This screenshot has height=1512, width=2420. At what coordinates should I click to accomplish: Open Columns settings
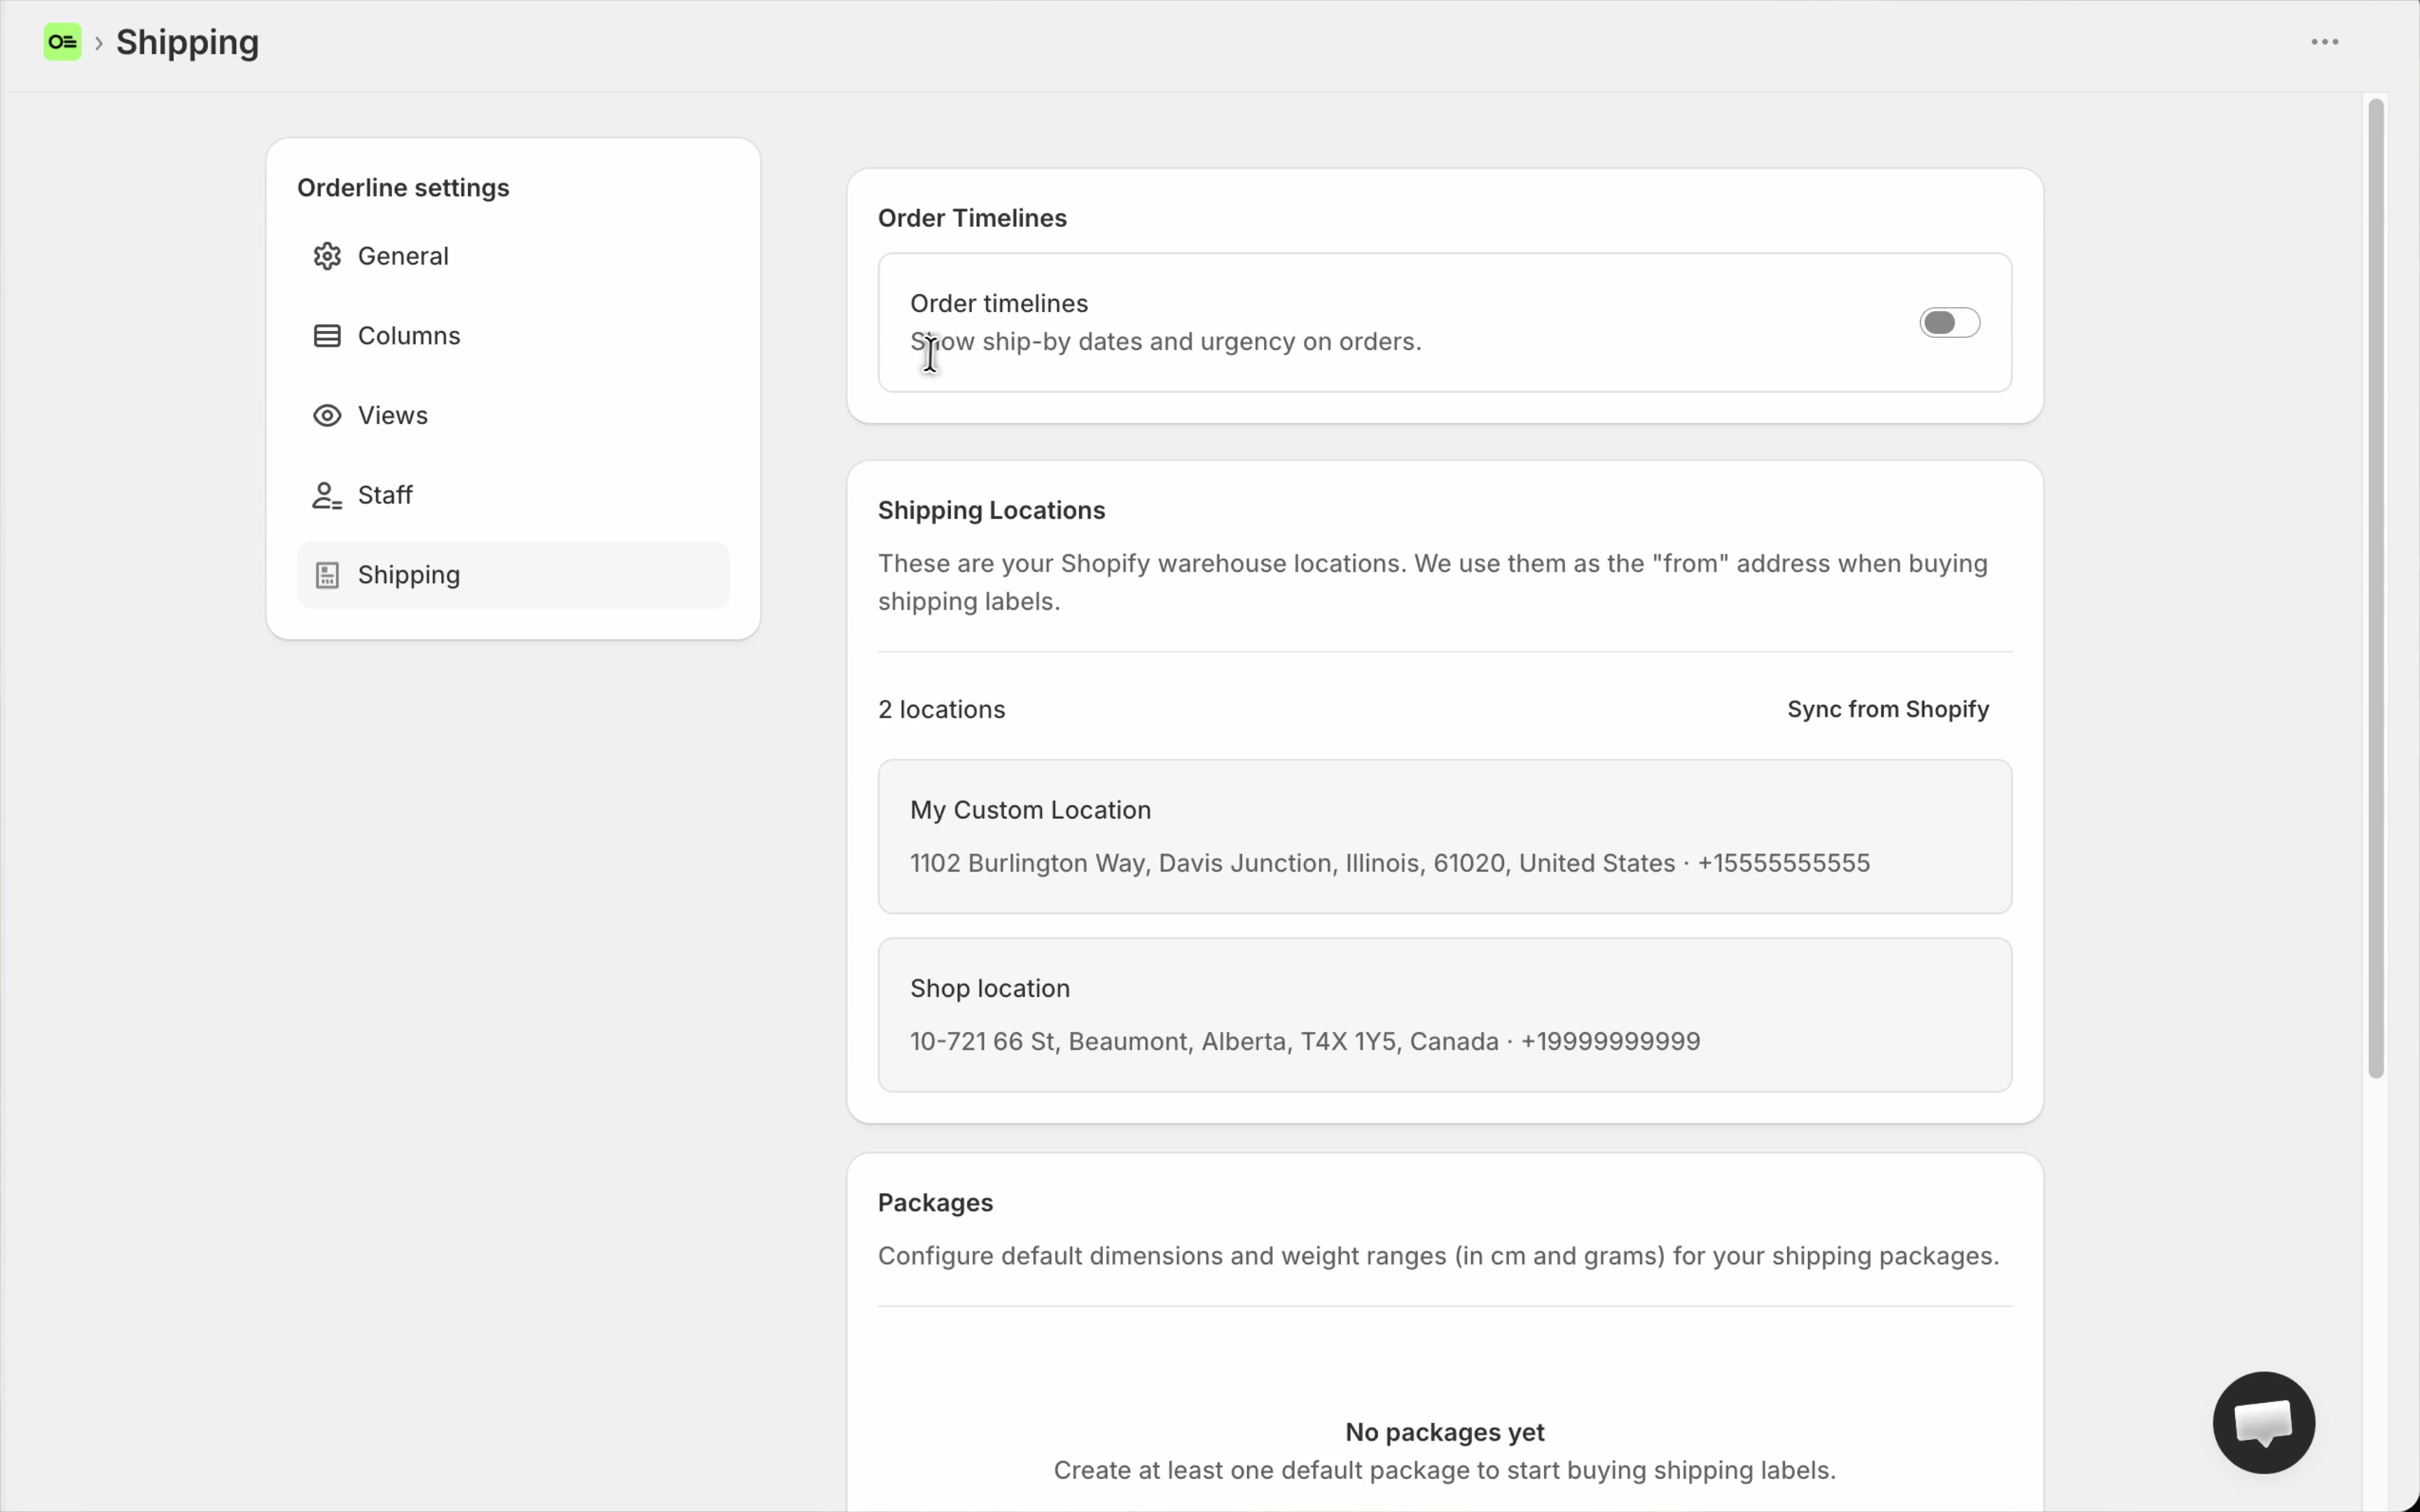click(x=513, y=336)
